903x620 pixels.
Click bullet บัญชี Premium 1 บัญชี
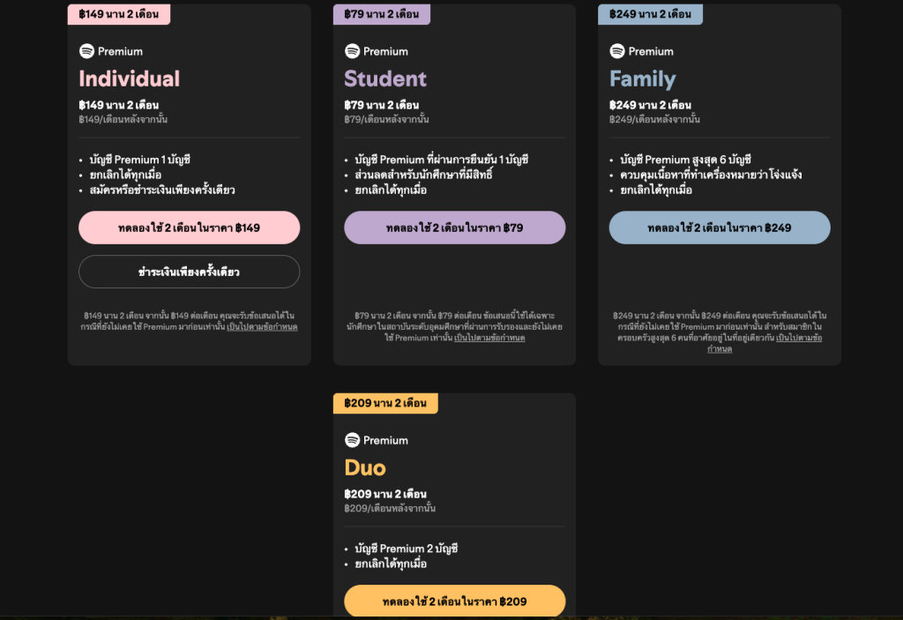click(x=140, y=160)
